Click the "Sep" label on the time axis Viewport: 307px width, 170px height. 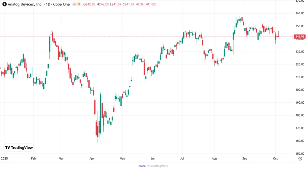(x=244, y=159)
